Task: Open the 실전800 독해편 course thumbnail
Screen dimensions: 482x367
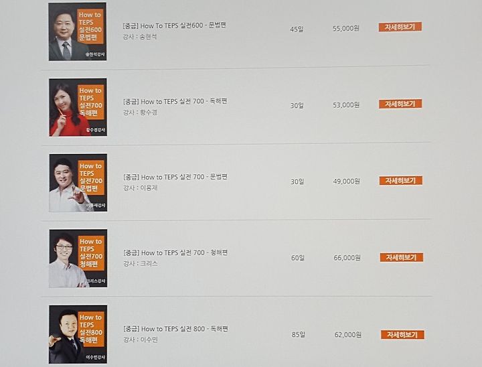Action: pyautogui.click(x=78, y=334)
